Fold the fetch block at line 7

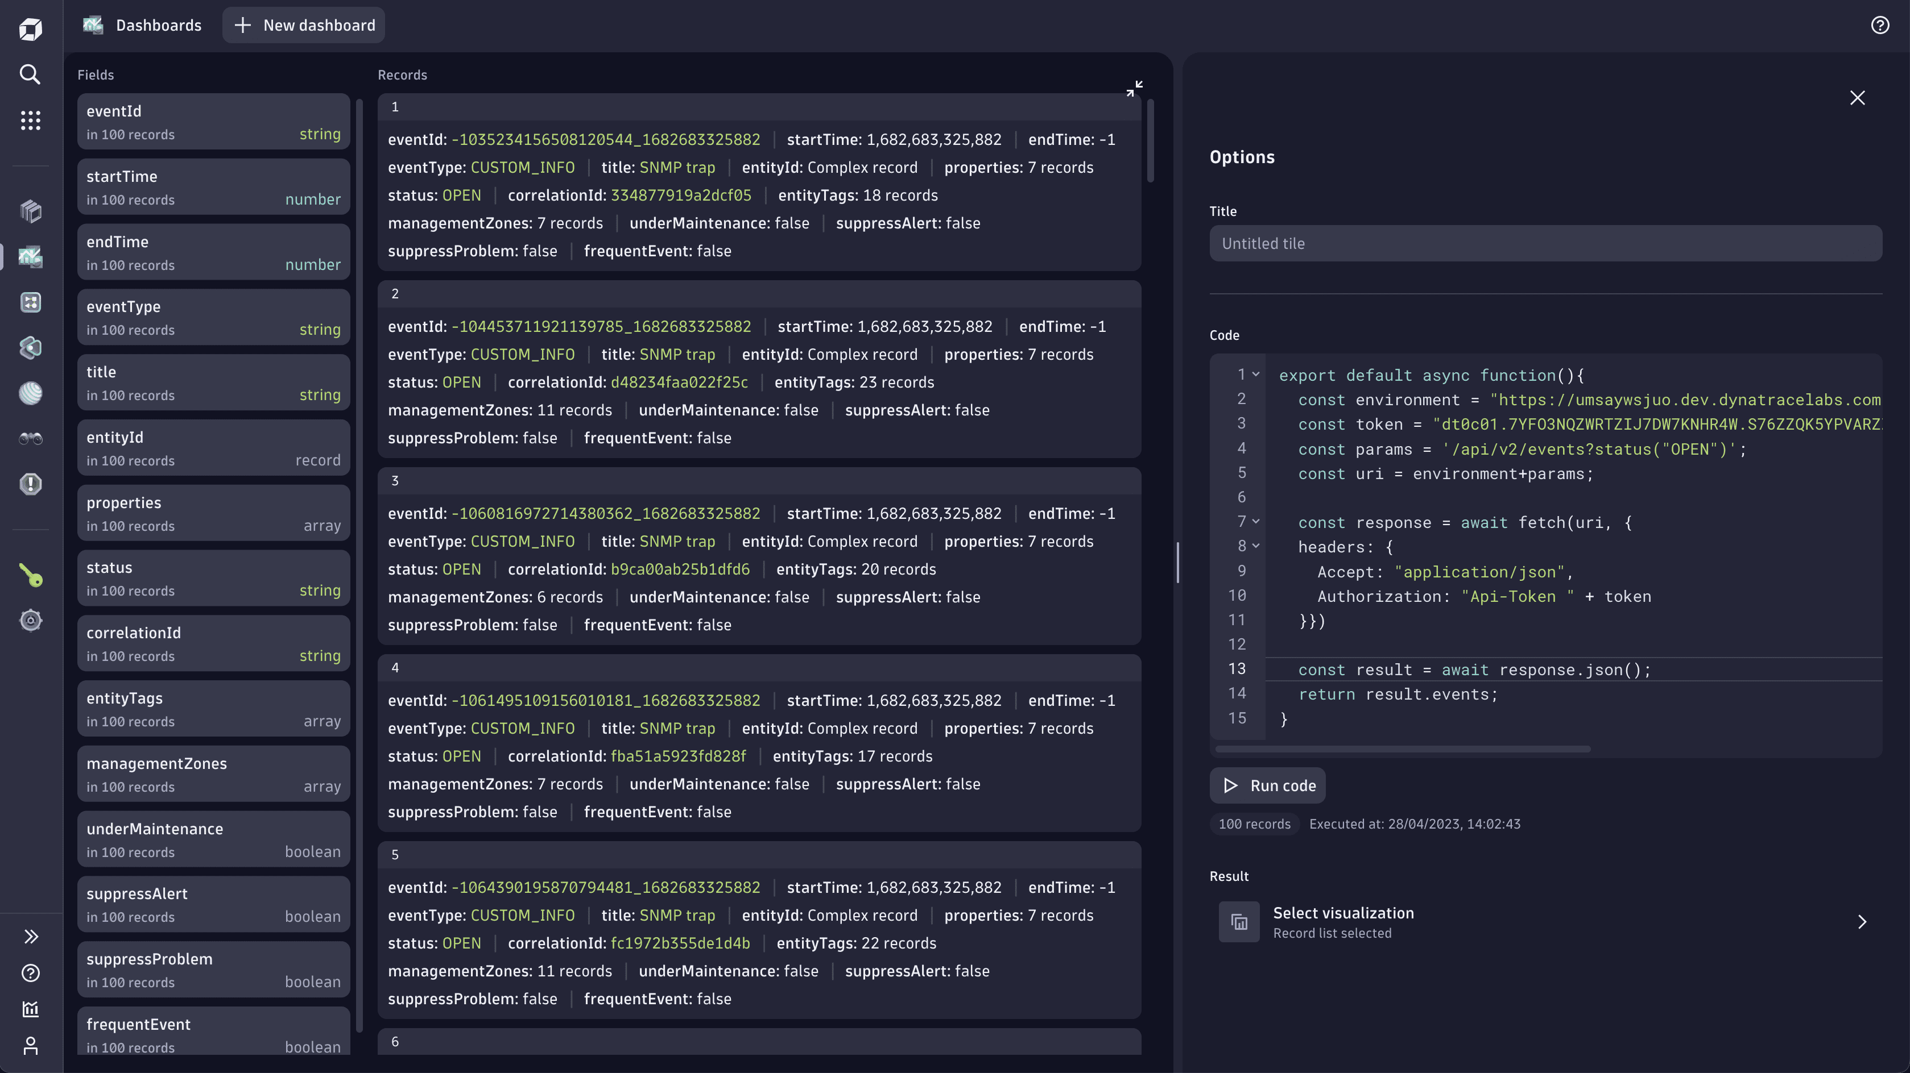pos(1256,522)
